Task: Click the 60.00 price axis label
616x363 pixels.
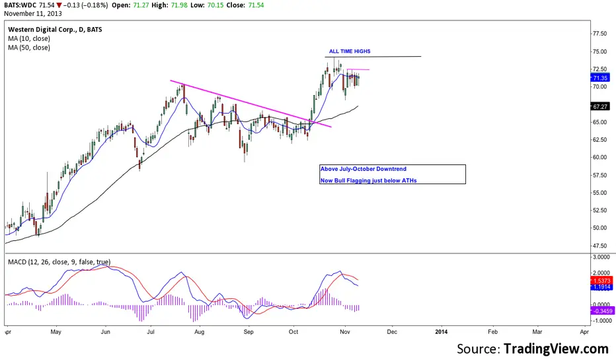Action: pyautogui.click(x=599, y=157)
